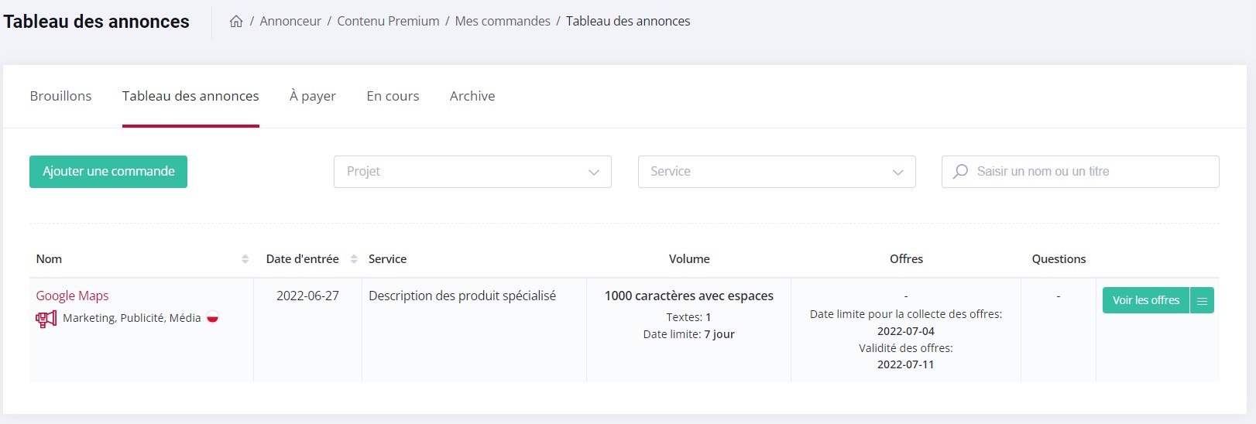Click Tableau des annonces breadcrumb text
Viewport: 1256px width, 424px height.
click(628, 22)
